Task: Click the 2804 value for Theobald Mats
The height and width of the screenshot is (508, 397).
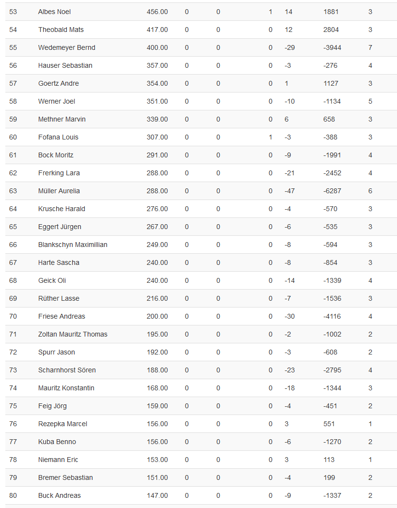Action: [331, 30]
